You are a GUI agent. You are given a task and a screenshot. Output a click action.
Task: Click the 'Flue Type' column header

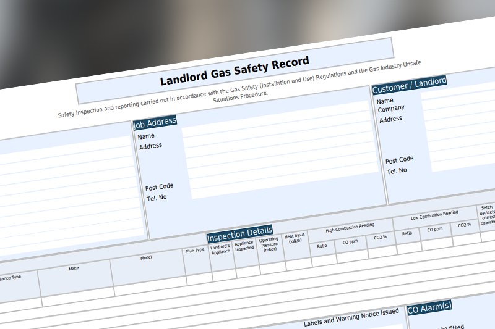tap(195, 251)
